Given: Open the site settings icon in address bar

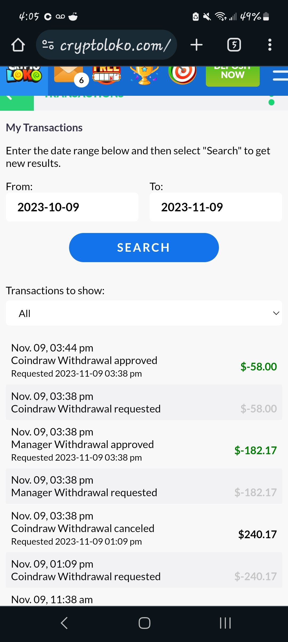Looking at the screenshot, I should (48, 45).
